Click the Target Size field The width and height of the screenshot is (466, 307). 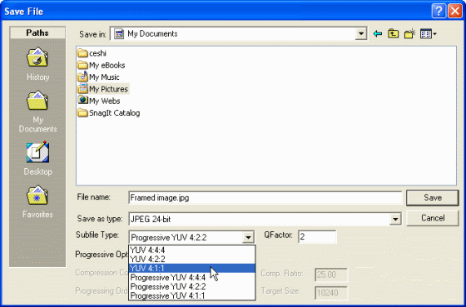tap(331, 293)
